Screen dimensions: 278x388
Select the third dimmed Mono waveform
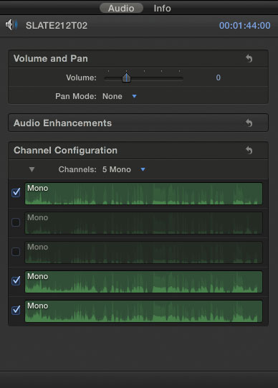(143, 252)
